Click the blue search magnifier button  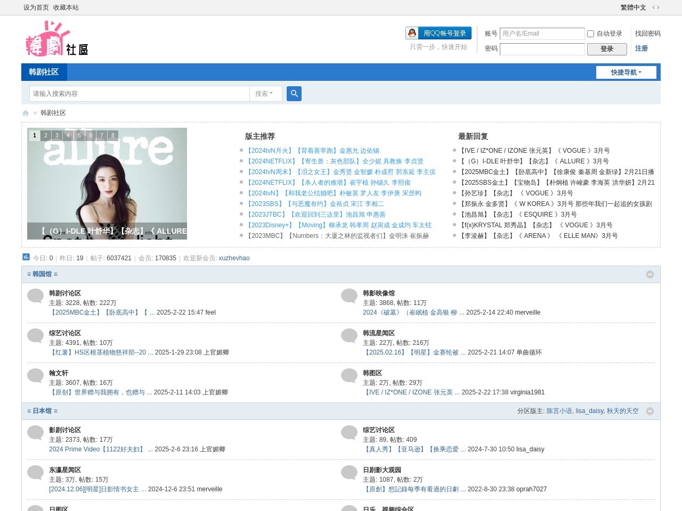(294, 94)
